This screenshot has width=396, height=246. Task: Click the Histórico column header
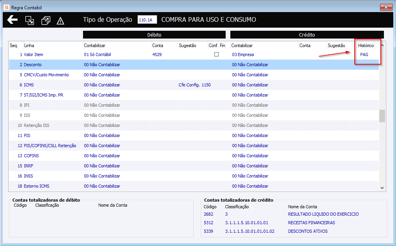tap(366, 46)
